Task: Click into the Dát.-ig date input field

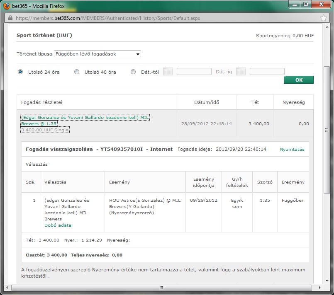Action: 267,71
